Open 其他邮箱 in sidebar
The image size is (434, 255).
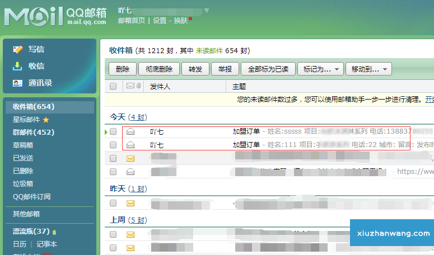coord(26,214)
